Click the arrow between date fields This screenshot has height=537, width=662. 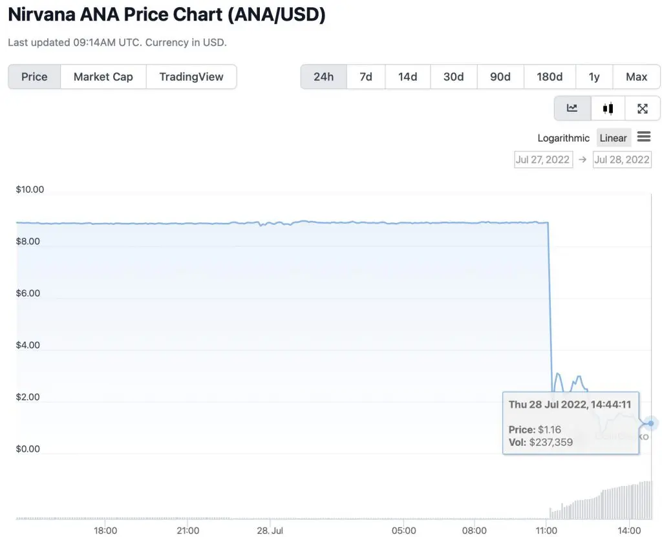(582, 160)
